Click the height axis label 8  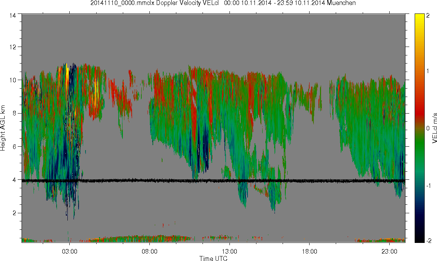14,113
